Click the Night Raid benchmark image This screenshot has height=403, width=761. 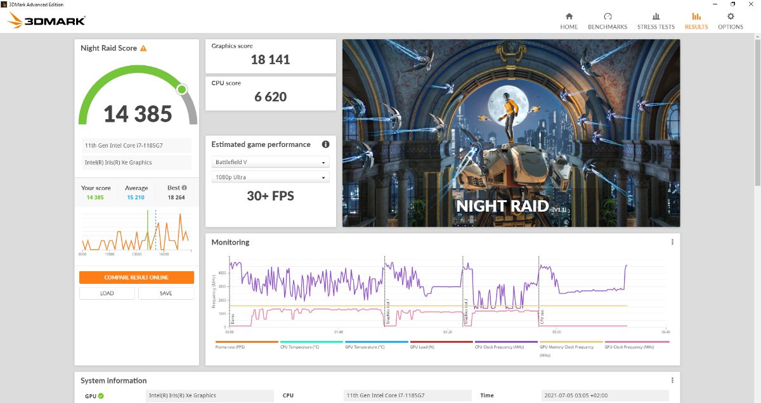tap(511, 133)
